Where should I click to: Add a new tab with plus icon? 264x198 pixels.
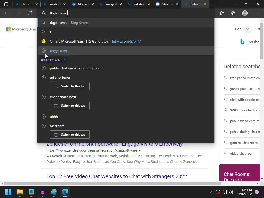pyautogui.click(x=214, y=4)
